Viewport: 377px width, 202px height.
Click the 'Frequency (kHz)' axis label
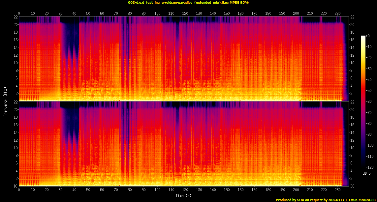pyautogui.click(x=5, y=102)
